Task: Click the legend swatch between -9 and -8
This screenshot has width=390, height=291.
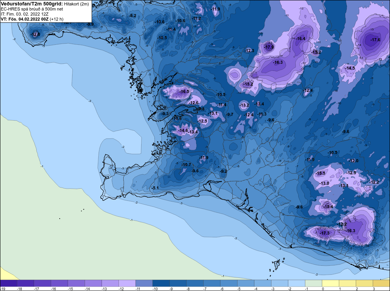Action: pyautogui.click(x=178, y=283)
